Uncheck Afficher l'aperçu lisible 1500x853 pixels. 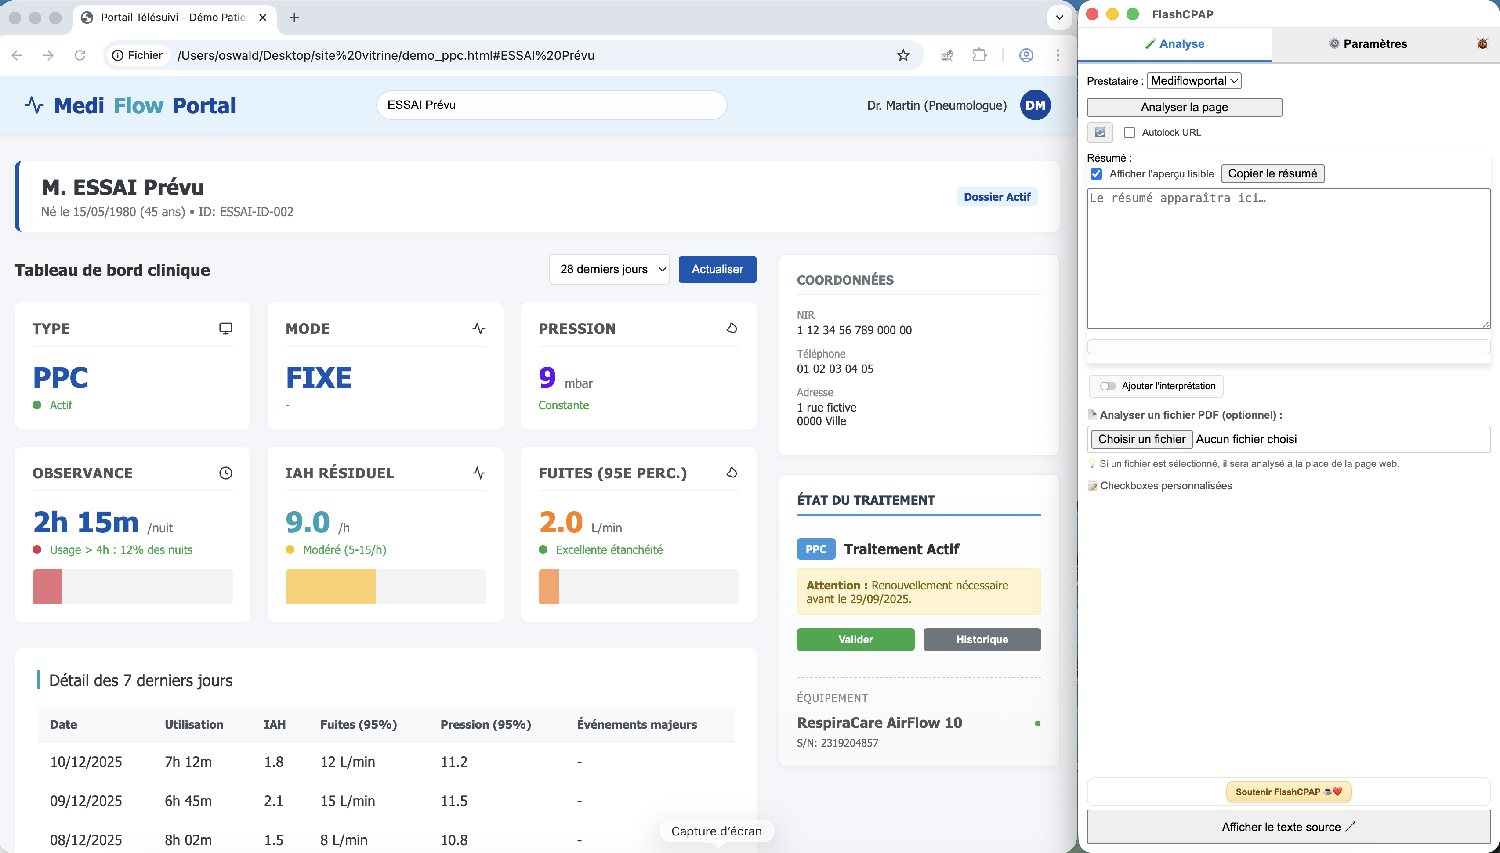pos(1096,174)
